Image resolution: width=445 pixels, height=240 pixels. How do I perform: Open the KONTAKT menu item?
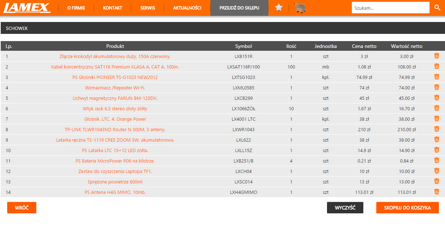pyautogui.click(x=113, y=8)
